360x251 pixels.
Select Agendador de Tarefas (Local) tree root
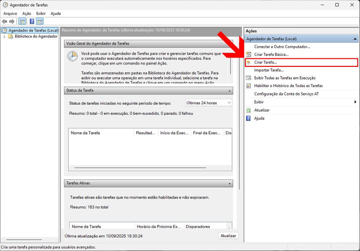[x=33, y=31]
